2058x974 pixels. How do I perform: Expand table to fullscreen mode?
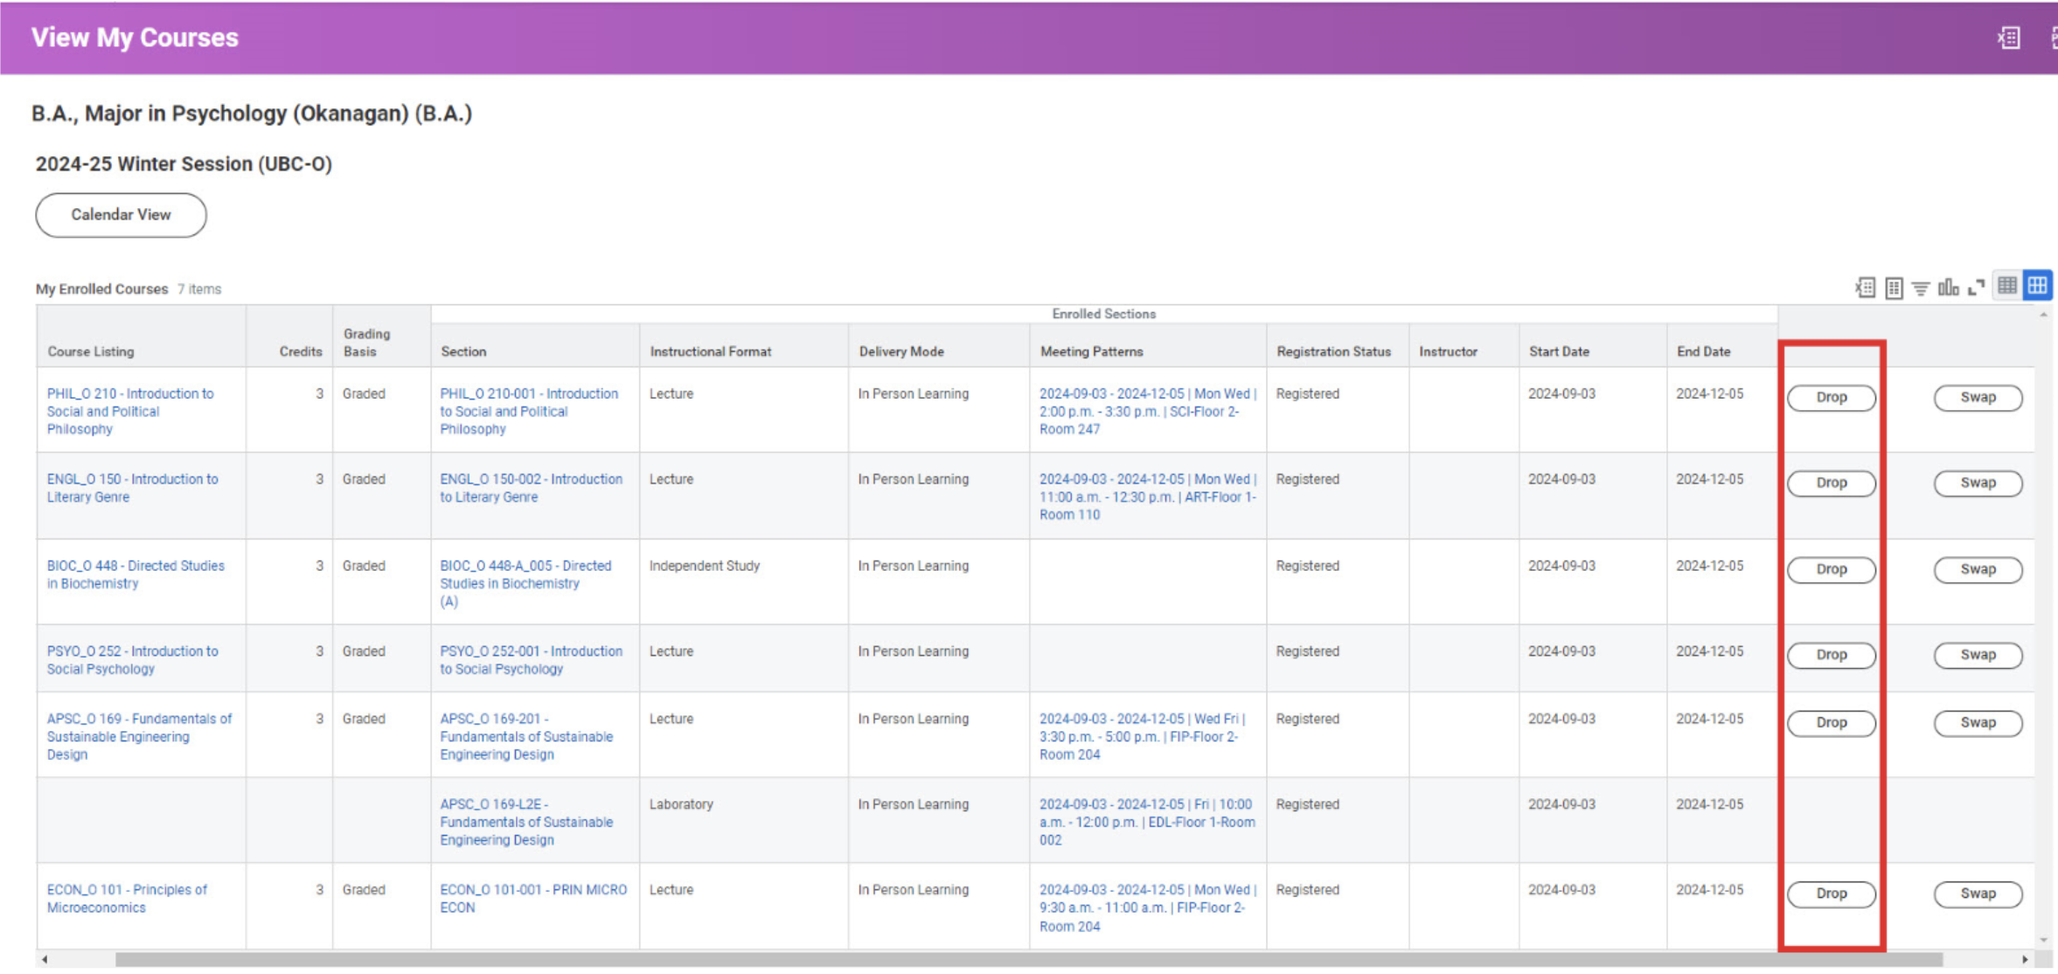pos(1976,288)
